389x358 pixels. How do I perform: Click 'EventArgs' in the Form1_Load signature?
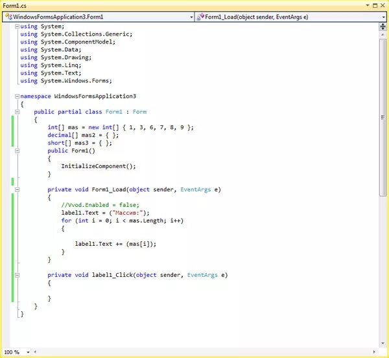(196, 189)
